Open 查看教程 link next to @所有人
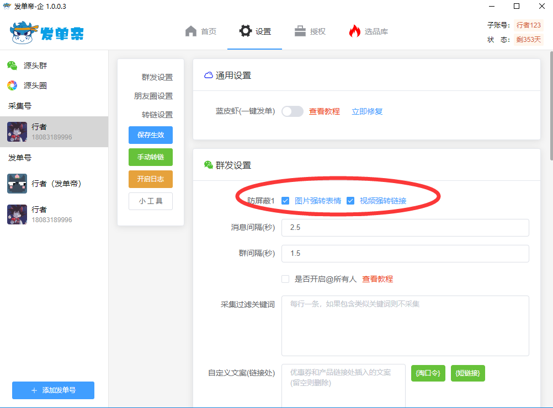The image size is (553, 408). (x=377, y=279)
